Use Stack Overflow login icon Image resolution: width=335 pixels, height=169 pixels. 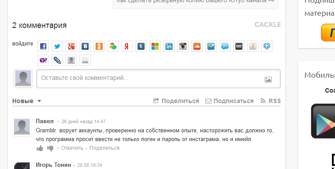pos(253,46)
